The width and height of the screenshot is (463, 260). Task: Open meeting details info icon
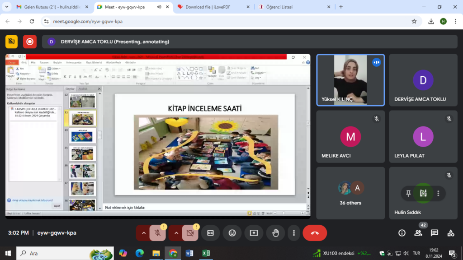pos(402,233)
